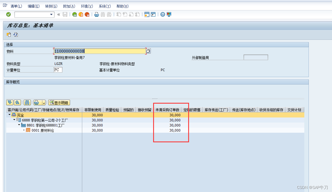
Task: Click the 物料 material number input field
Action: point(99,51)
